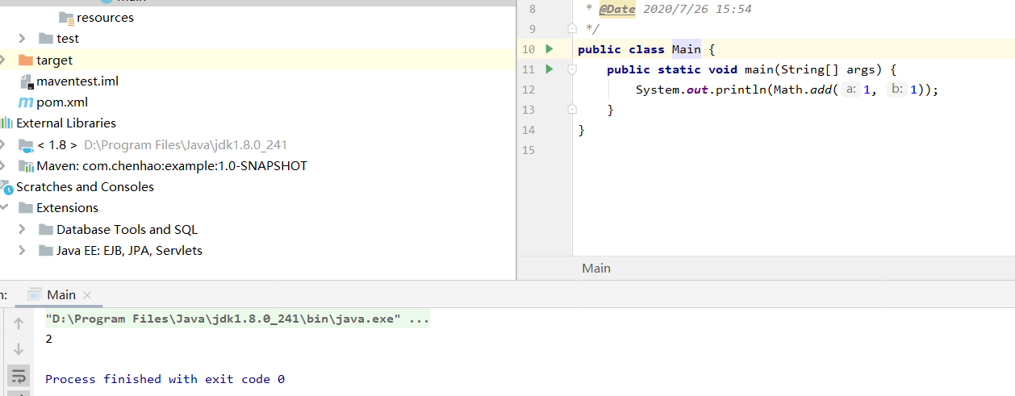The image size is (1015, 396).
Task: Click the run configuration icon on Main tab
Action: (x=34, y=294)
